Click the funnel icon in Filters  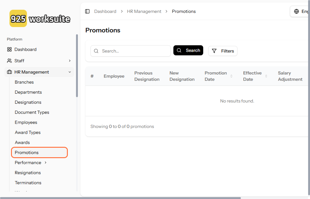pyautogui.click(x=214, y=51)
